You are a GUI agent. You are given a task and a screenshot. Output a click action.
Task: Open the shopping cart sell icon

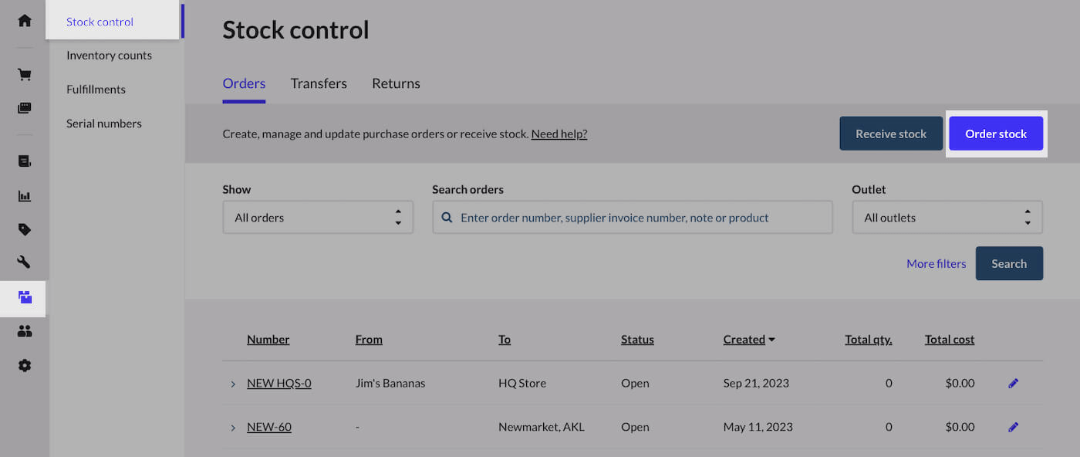pos(25,75)
